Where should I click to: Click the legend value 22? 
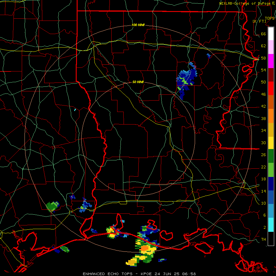[x=263, y=167]
